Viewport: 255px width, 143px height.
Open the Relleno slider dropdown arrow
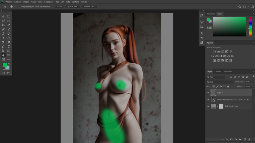point(253,87)
